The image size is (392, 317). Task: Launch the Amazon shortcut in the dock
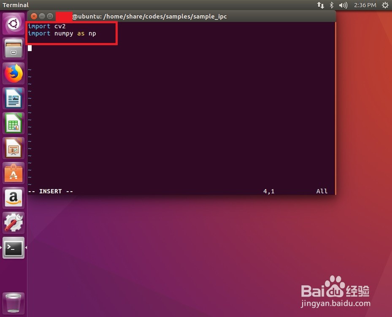(14, 198)
